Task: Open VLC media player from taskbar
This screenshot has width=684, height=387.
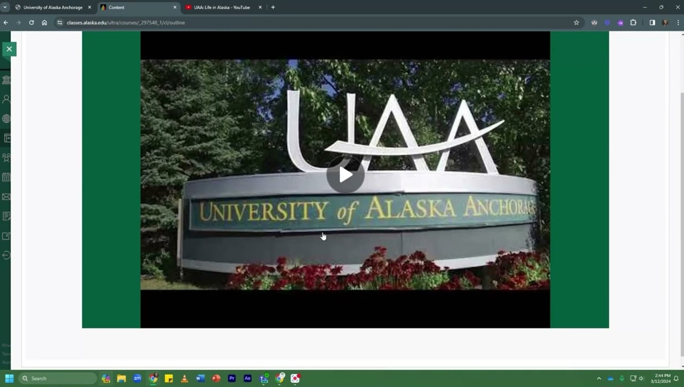Action: pyautogui.click(x=184, y=378)
